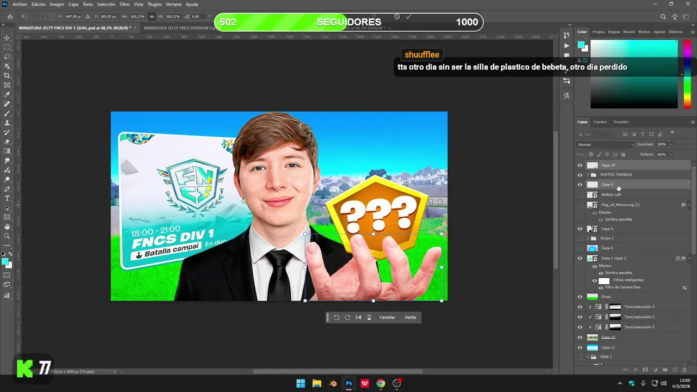Click the add layer style fx icon at the bottom

635,370
